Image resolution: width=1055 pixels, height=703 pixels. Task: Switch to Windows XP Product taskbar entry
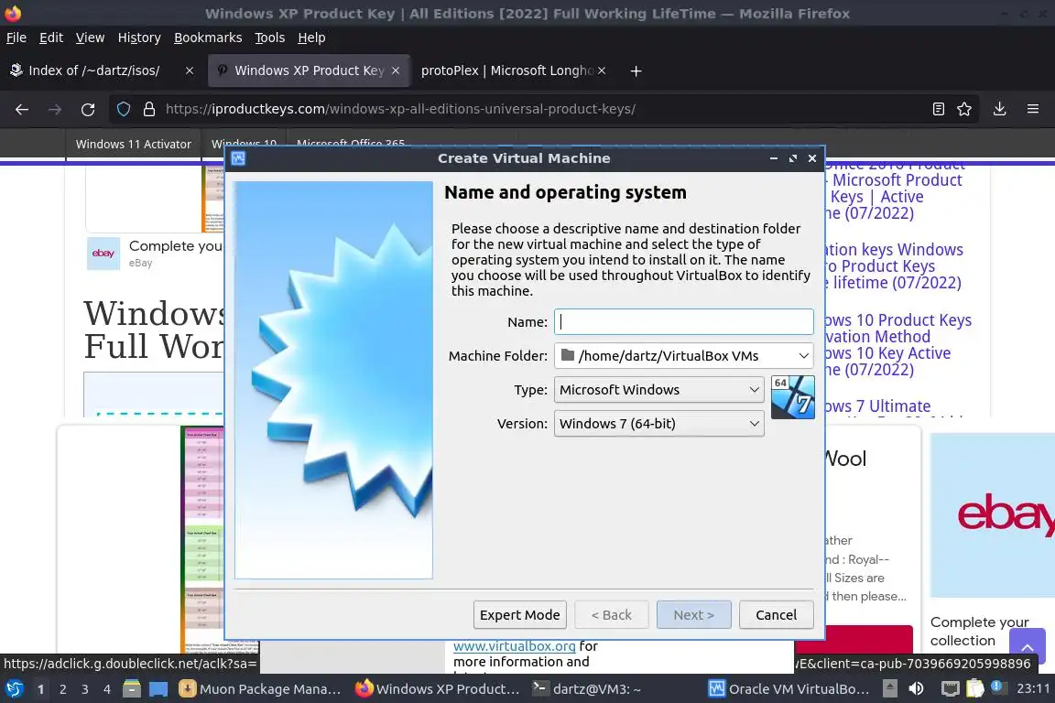point(438,689)
